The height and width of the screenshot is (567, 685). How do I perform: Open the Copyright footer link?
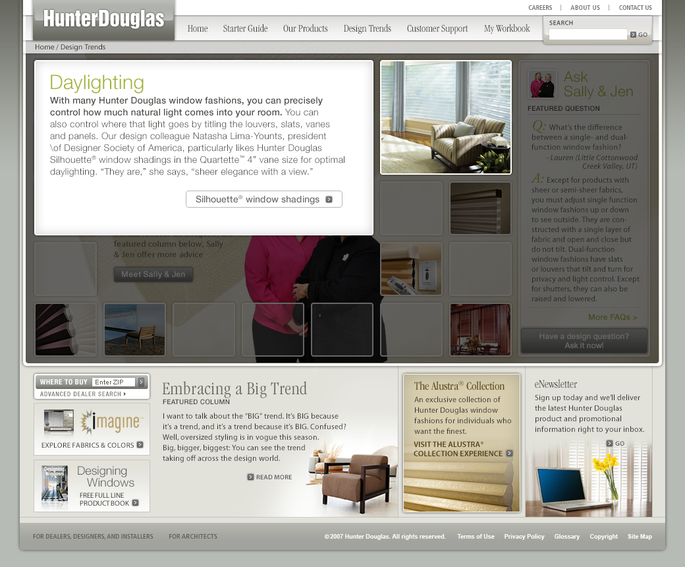[x=604, y=537]
